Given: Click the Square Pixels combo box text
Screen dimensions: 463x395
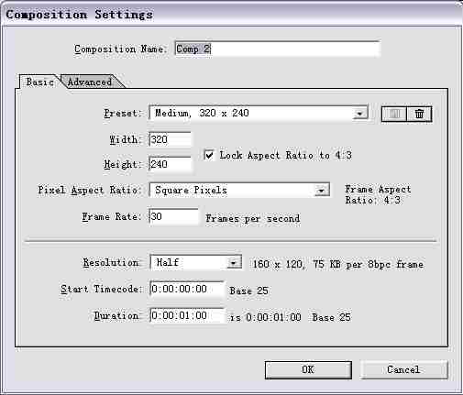Looking at the screenshot, I should (191, 190).
